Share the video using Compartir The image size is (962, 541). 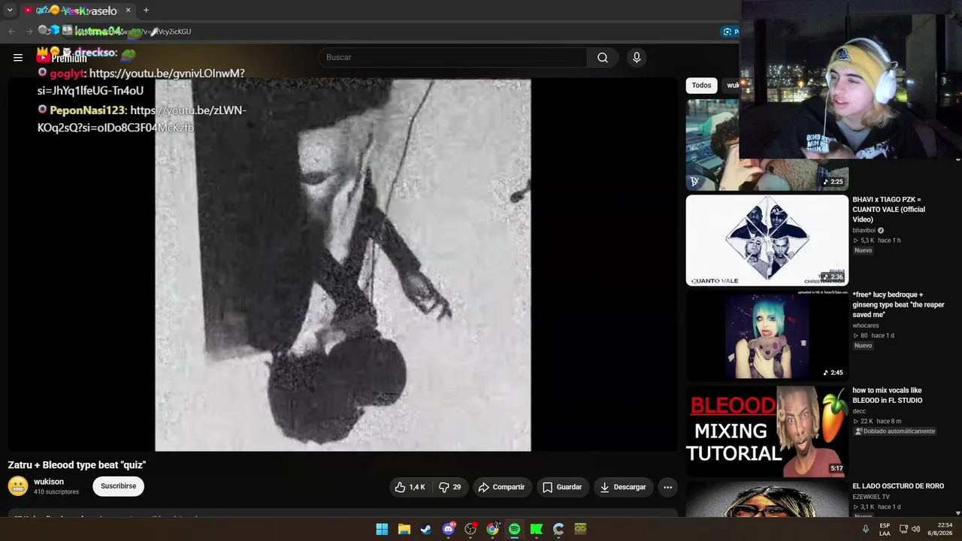coord(501,487)
